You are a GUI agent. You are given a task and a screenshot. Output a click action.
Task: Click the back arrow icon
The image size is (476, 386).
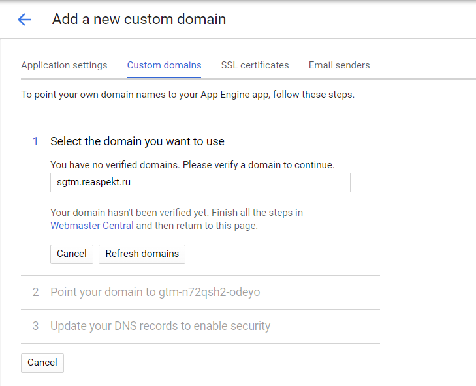24,20
